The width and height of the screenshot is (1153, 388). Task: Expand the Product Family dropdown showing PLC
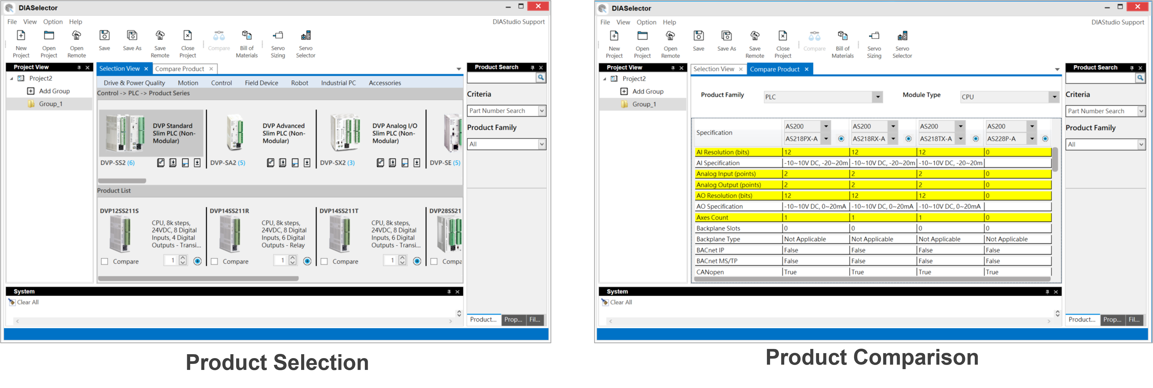pos(878,97)
